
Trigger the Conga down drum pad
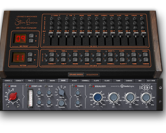(52, 60)
